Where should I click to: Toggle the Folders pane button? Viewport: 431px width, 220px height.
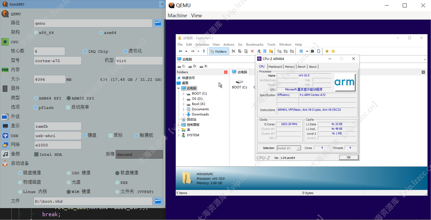coord(218,51)
